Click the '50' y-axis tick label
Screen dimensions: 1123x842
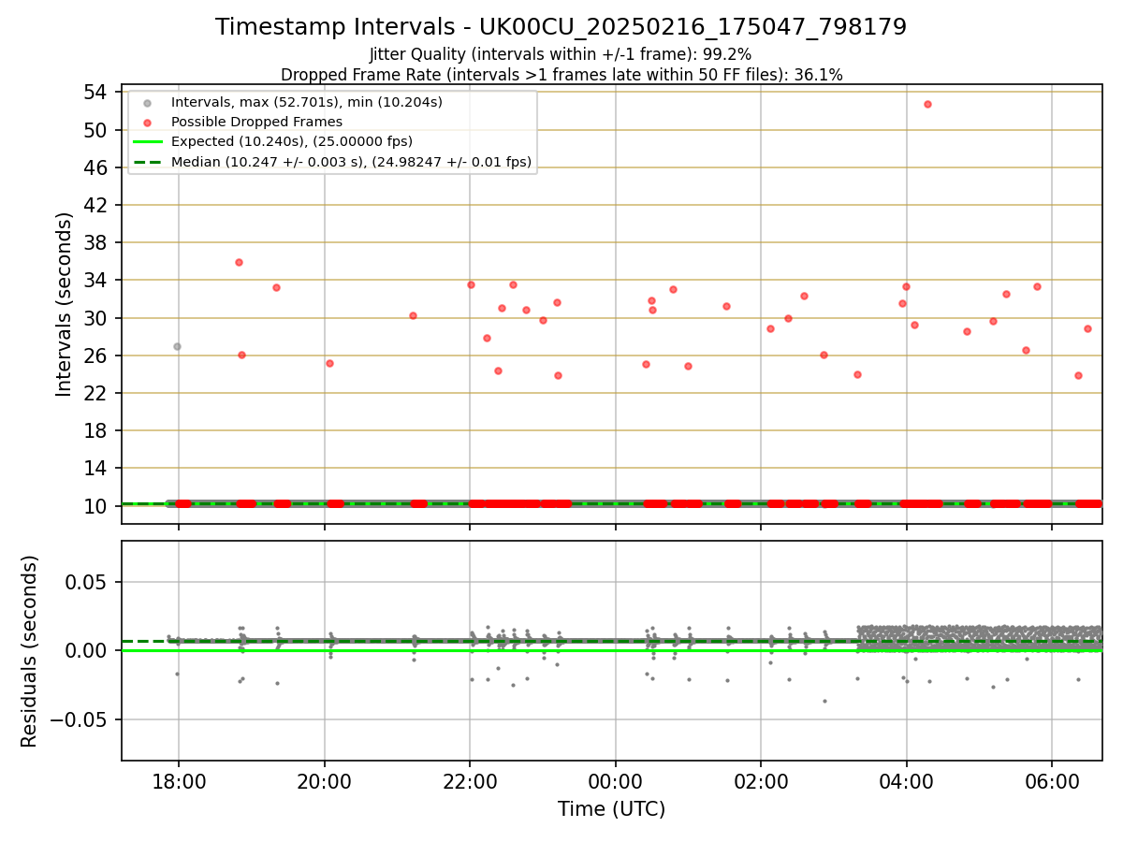[95, 129]
